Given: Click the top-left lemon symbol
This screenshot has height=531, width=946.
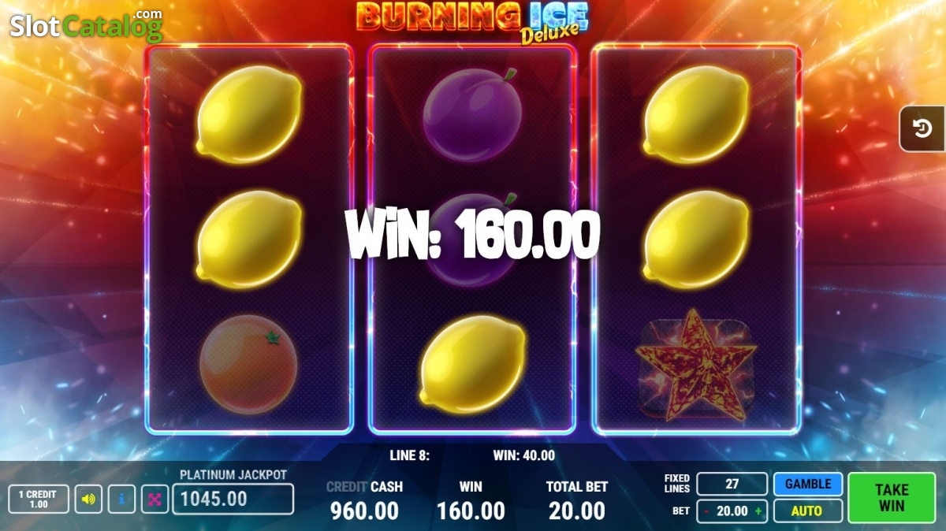Looking at the screenshot, I should [x=248, y=114].
